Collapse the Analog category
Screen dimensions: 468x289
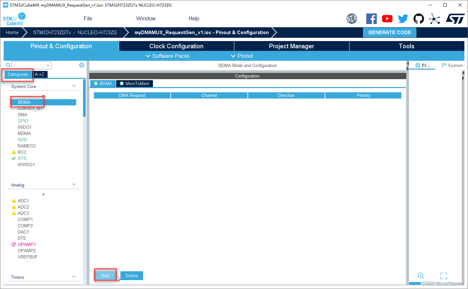(x=74, y=185)
